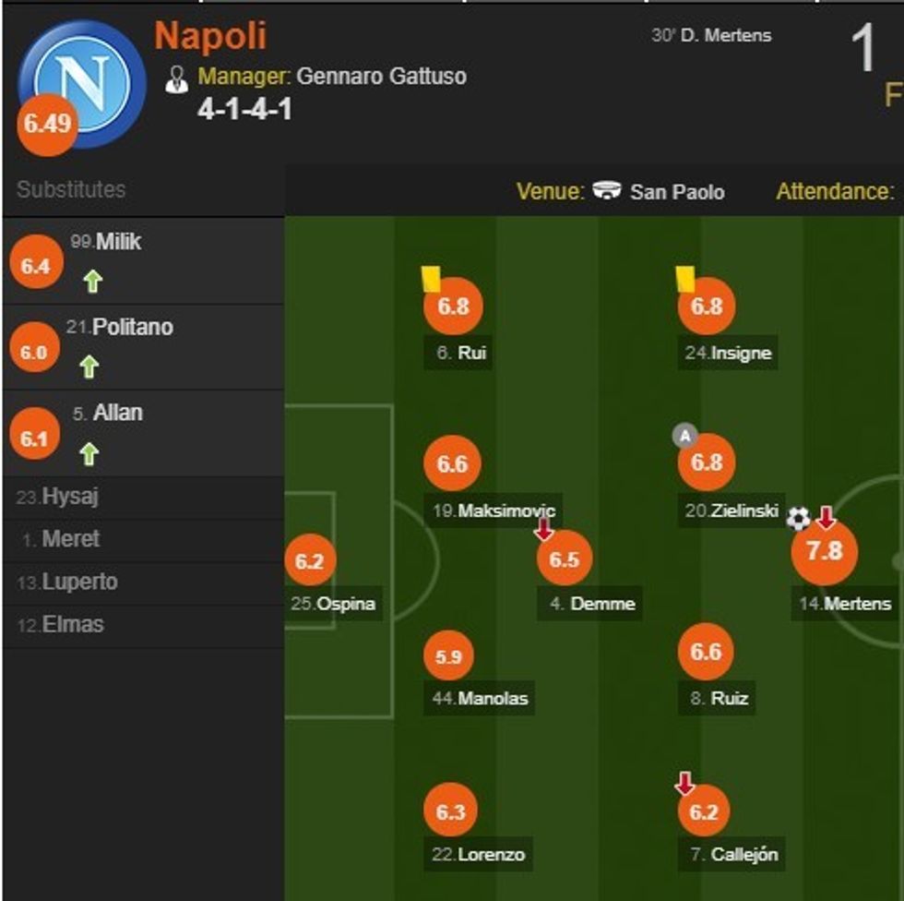This screenshot has height=901, width=904.
Task: Open goalkeeper Ospina's player name
Action: point(345,605)
